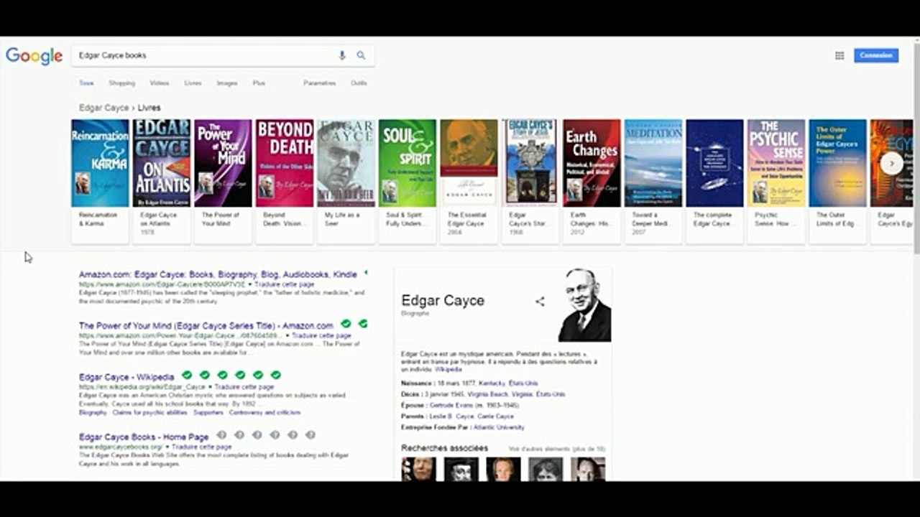The height and width of the screenshot is (517, 920).
Task: Switch to the Vidéos tab
Action: (x=159, y=83)
